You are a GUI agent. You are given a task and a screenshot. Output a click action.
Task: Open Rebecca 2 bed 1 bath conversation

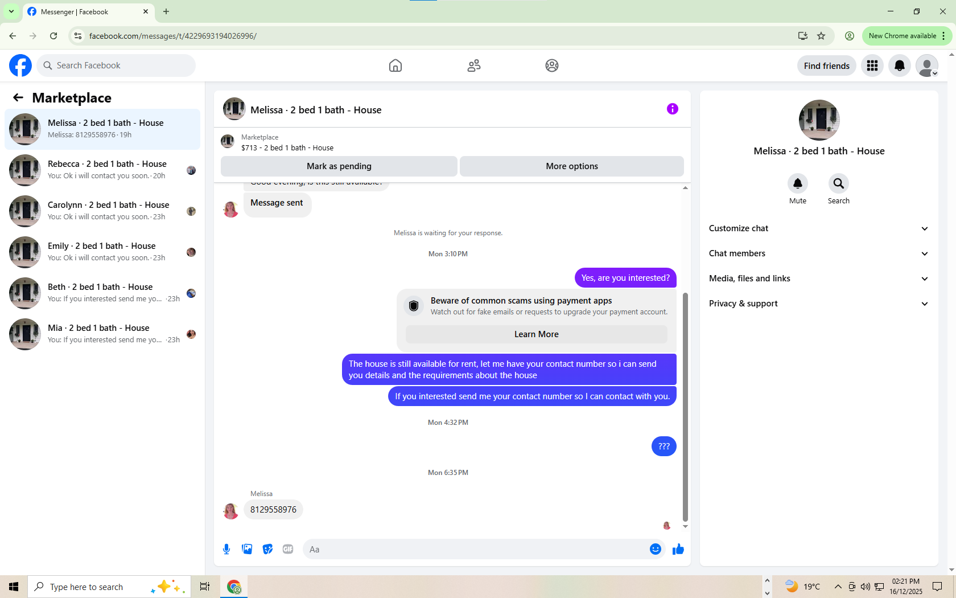pos(102,170)
